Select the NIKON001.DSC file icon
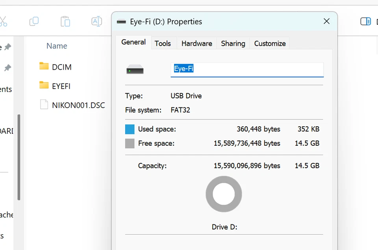This screenshot has height=250, width=378. (x=44, y=105)
